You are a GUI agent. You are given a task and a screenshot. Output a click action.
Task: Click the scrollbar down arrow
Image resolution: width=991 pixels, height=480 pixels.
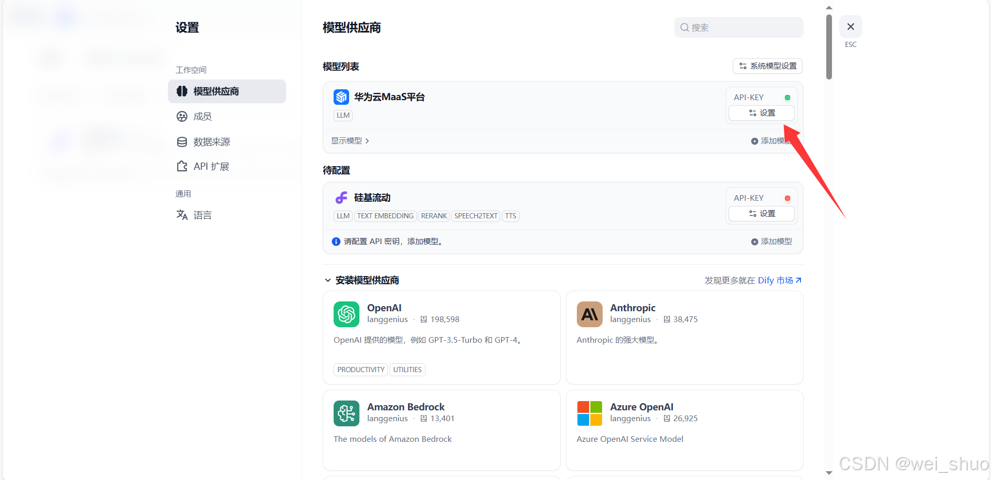click(x=829, y=473)
